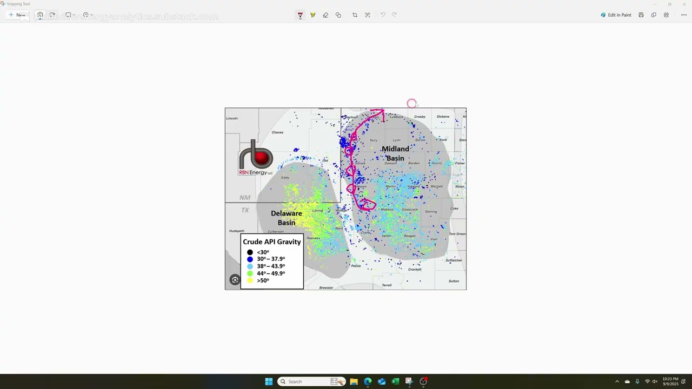Image resolution: width=692 pixels, height=389 pixels.
Task: Click the visual search icon on map image
Action: (235, 280)
